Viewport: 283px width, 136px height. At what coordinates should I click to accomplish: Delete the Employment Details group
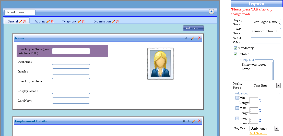[199, 121]
